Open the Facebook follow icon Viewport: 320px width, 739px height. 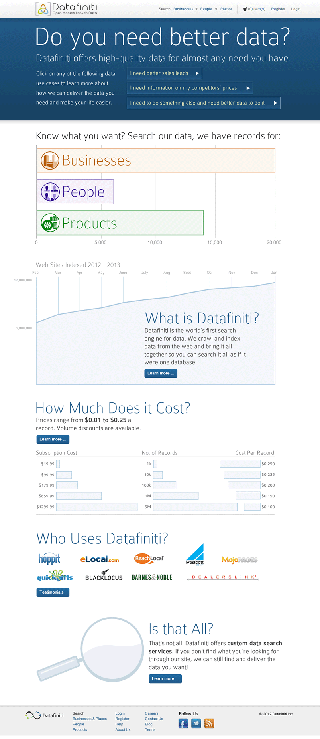click(183, 723)
